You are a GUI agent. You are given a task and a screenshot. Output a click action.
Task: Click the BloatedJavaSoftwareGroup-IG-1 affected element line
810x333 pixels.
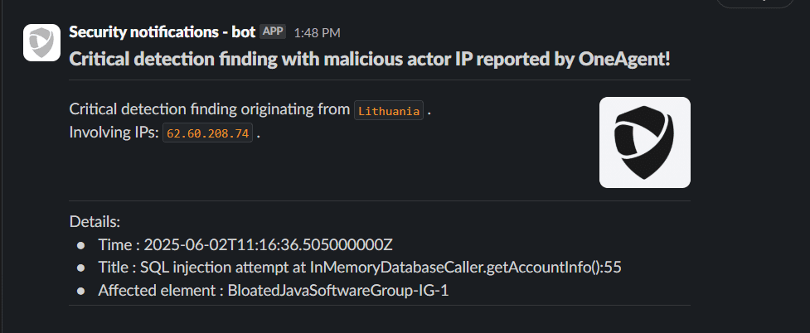click(x=274, y=290)
